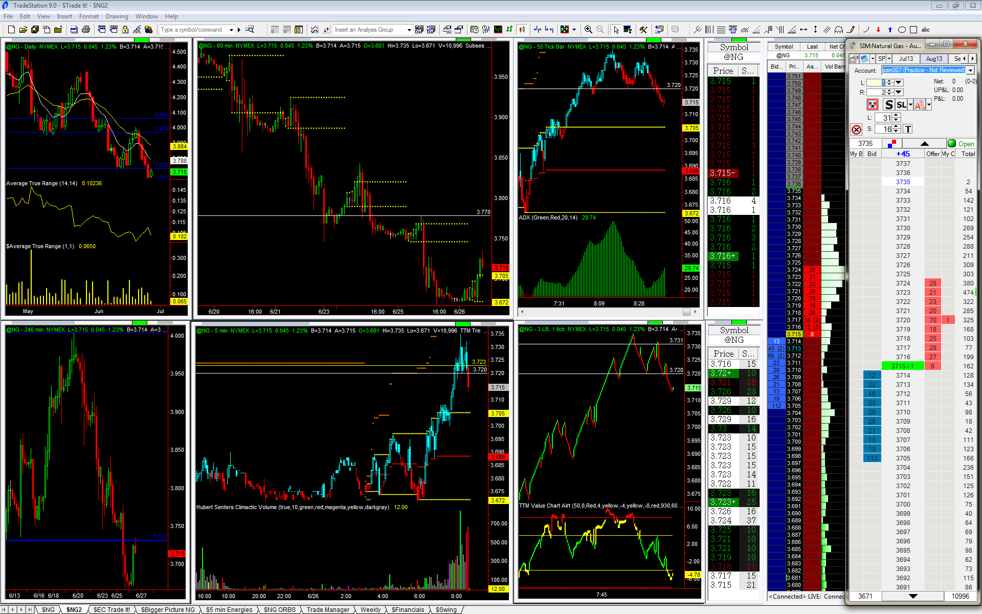The height and width of the screenshot is (614, 982).
Task: Open the R quantity dropdown arrow in Matrix
Action: tap(899, 92)
